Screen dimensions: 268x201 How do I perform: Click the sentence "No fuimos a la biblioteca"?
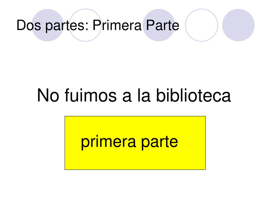tap(134, 95)
